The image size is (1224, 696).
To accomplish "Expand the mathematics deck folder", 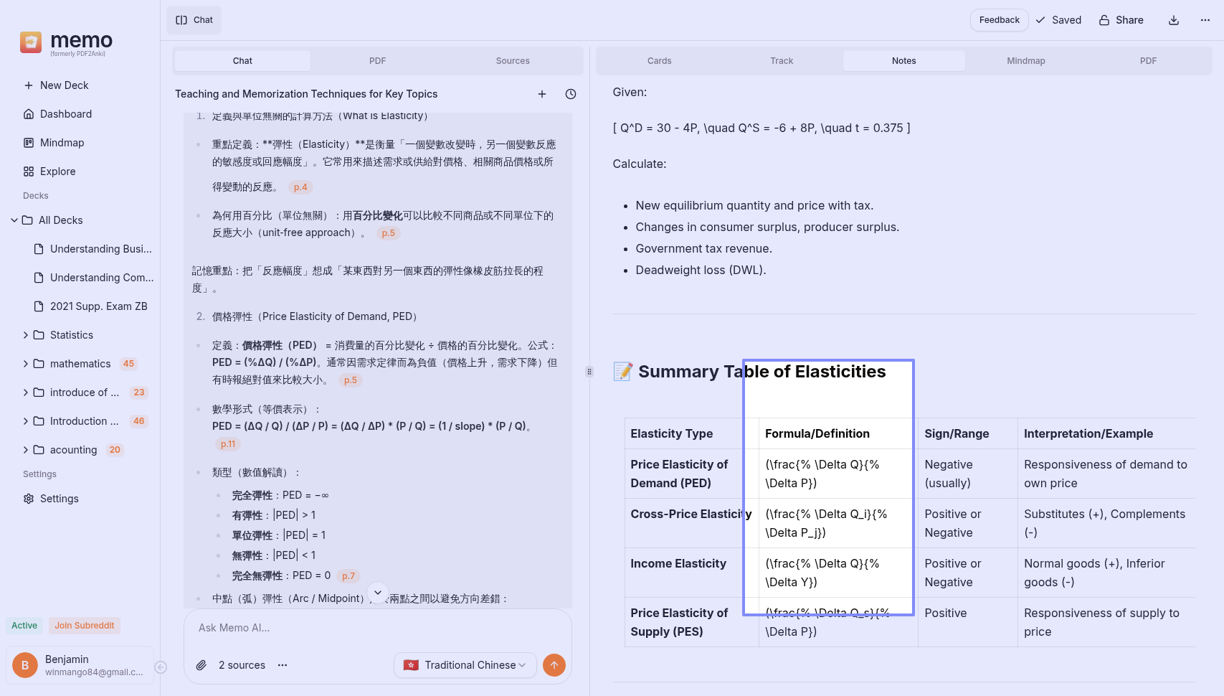I will tap(26, 364).
